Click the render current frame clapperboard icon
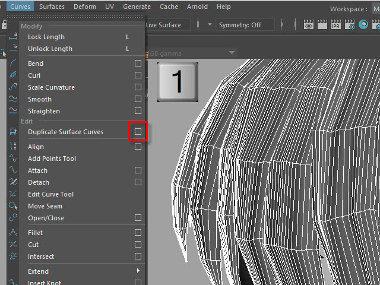The width and height of the screenshot is (380, 285). pos(322,26)
